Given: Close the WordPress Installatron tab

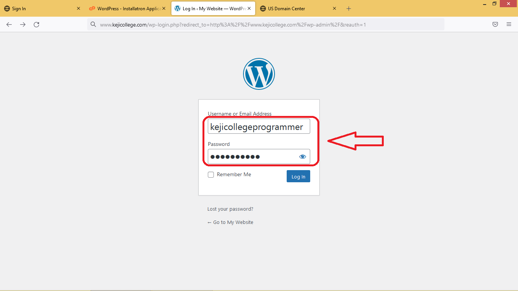Looking at the screenshot, I should tap(164, 8).
